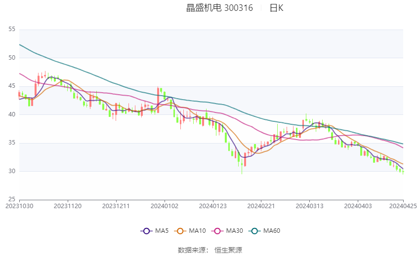Select the 20240313 x-axis date label
Image resolution: width=420 pixels, height=255 pixels.
(309, 206)
